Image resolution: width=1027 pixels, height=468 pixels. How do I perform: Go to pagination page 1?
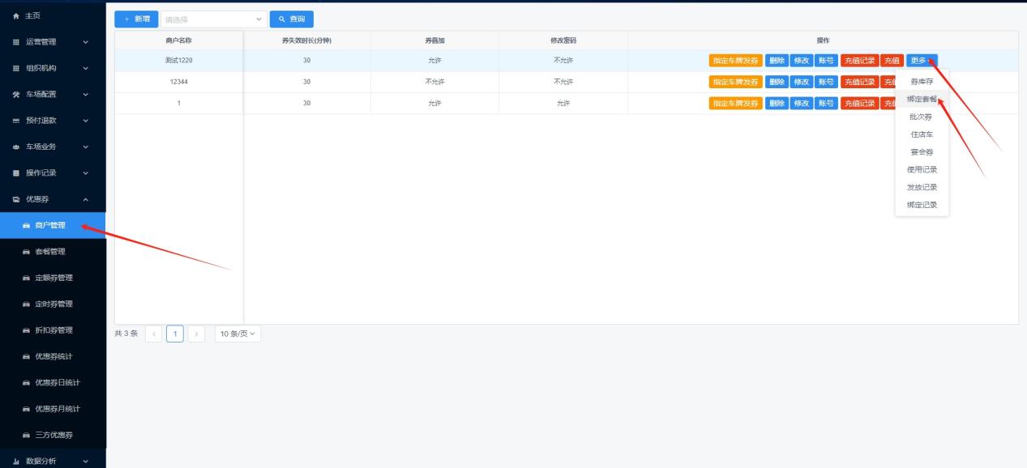175,334
